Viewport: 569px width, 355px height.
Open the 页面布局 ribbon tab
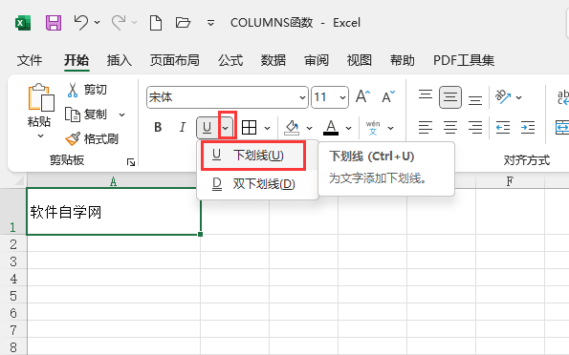tap(175, 60)
